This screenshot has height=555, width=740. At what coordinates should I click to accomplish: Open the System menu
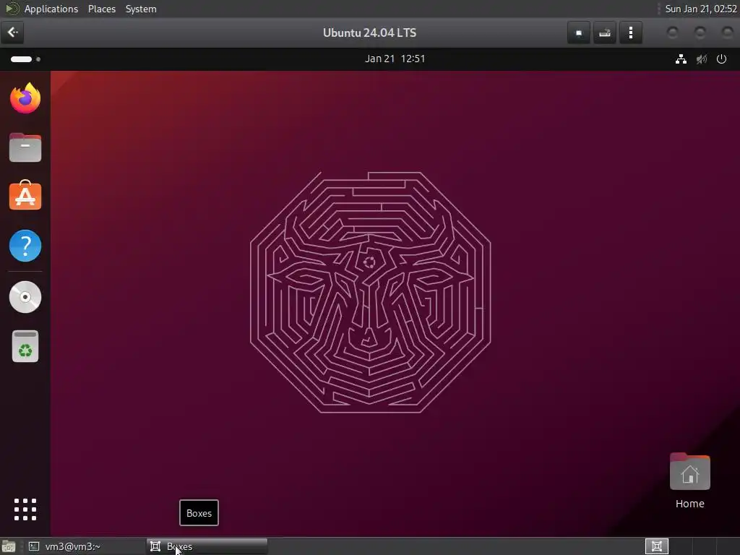[141, 9]
